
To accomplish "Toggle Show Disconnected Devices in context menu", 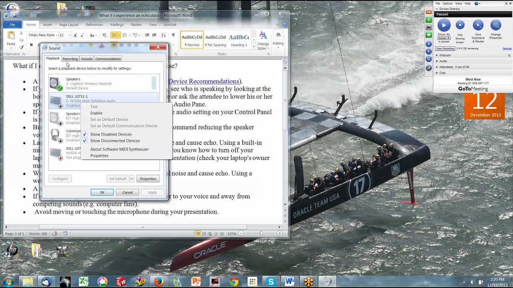I will coord(115,141).
